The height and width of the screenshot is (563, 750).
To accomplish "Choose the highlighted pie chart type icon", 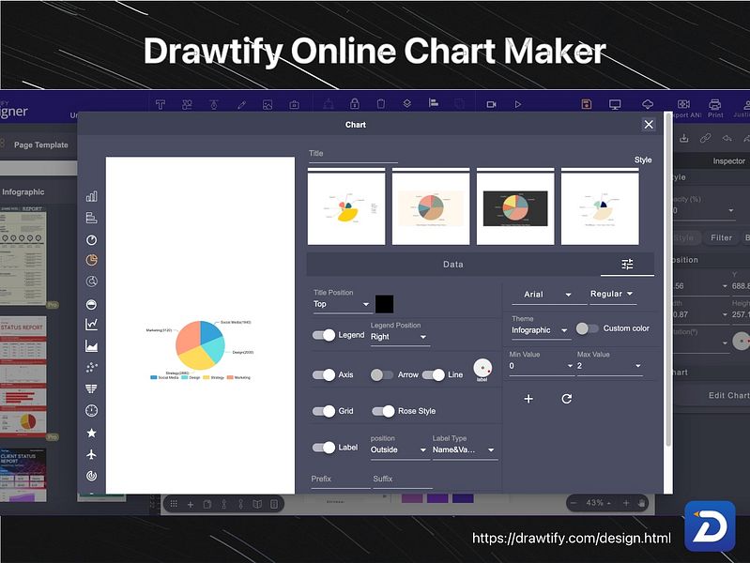I will coord(91,260).
